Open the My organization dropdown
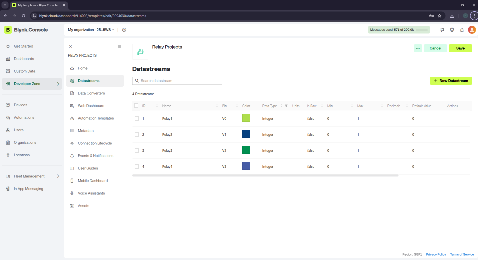The width and height of the screenshot is (478, 260). 91,30
